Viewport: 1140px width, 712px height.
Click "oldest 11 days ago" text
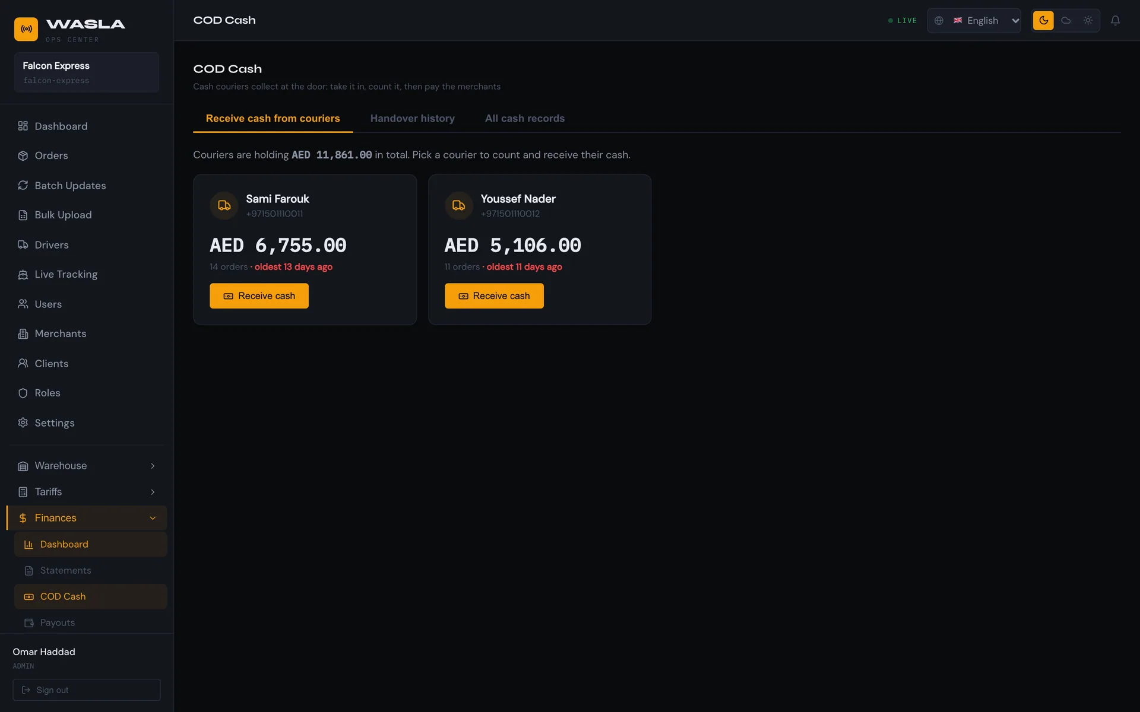tap(524, 267)
